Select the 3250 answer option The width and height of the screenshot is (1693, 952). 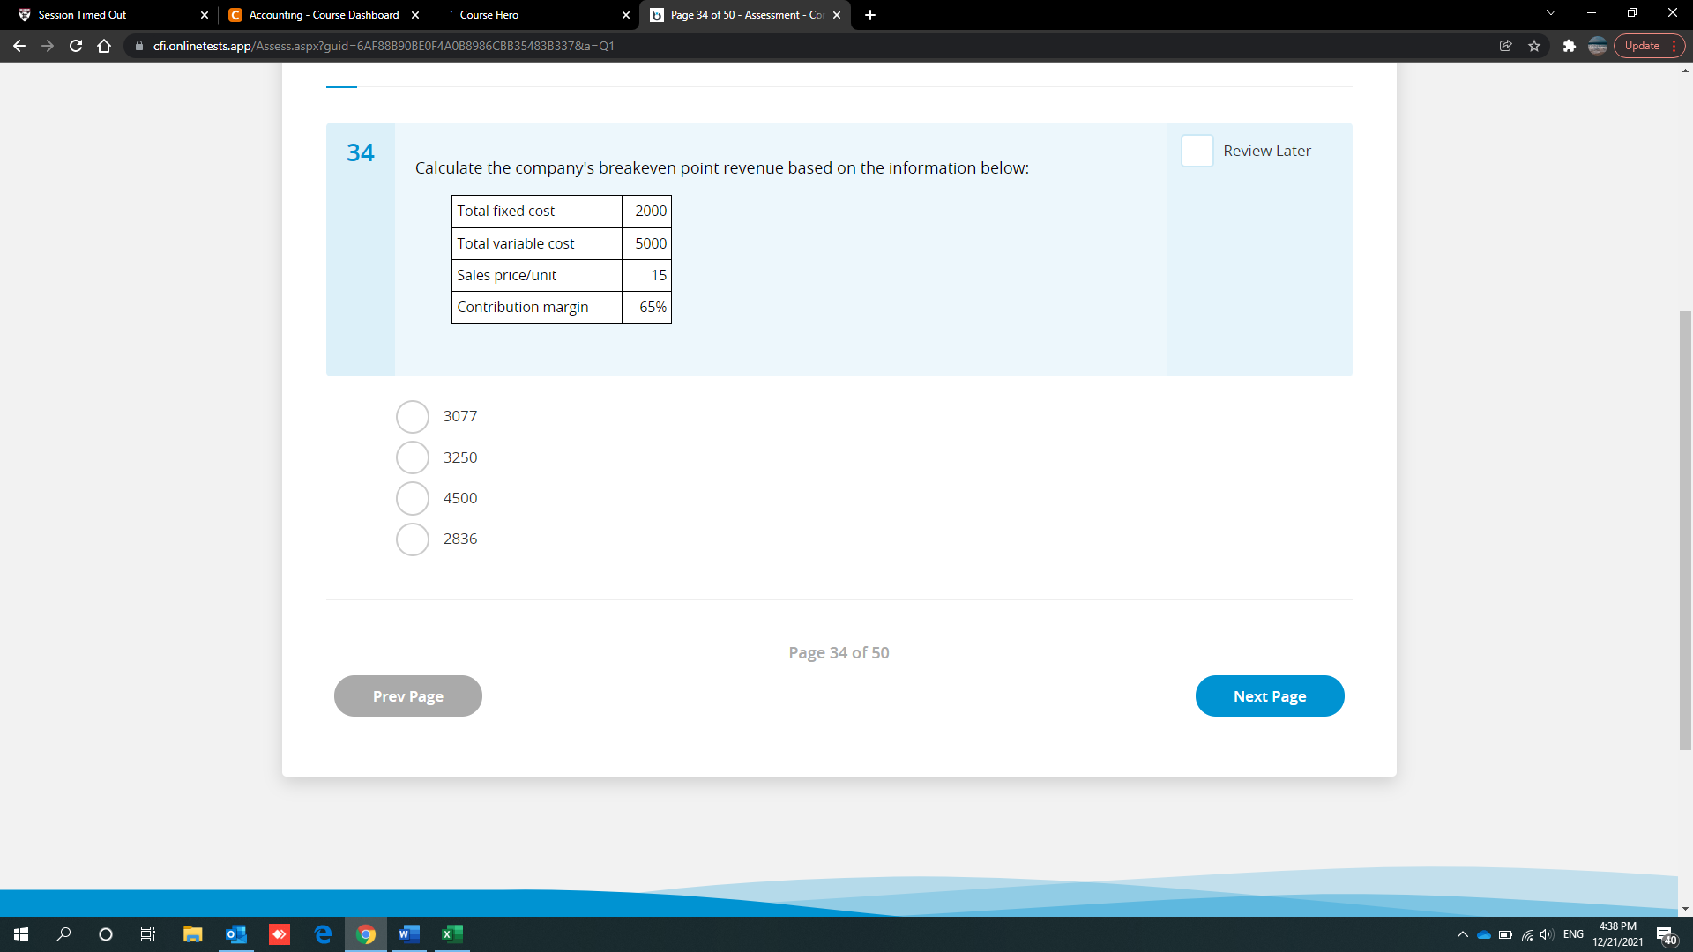[412, 457]
